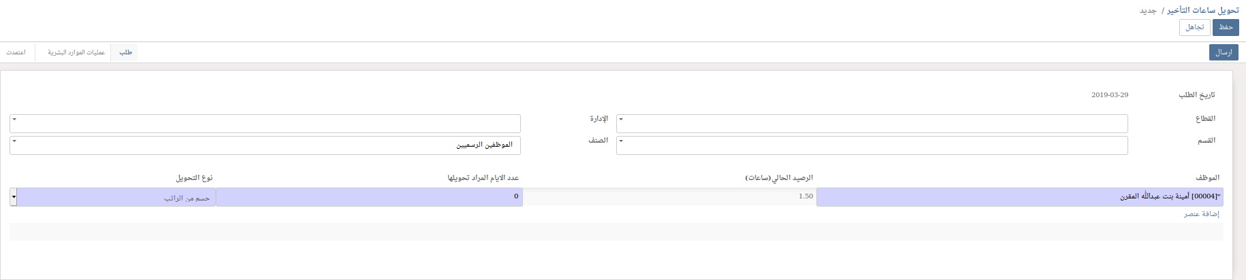Expand the القسم dropdown arrow
The height and width of the screenshot is (280, 1246).
click(621, 141)
